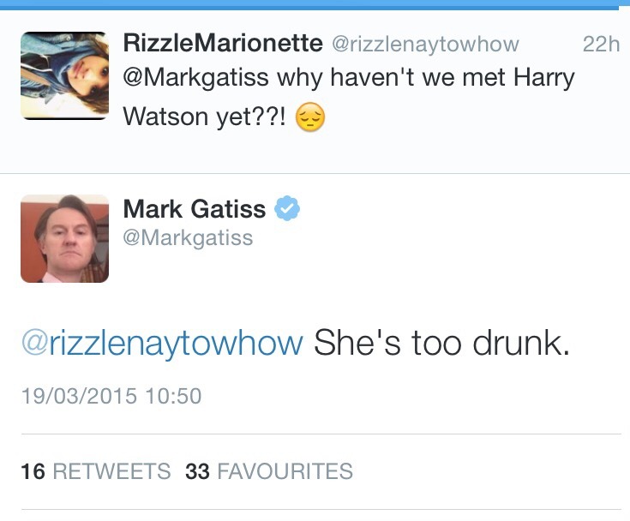Click the 19/03/2015 10:50 date stamp

pos(111,395)
